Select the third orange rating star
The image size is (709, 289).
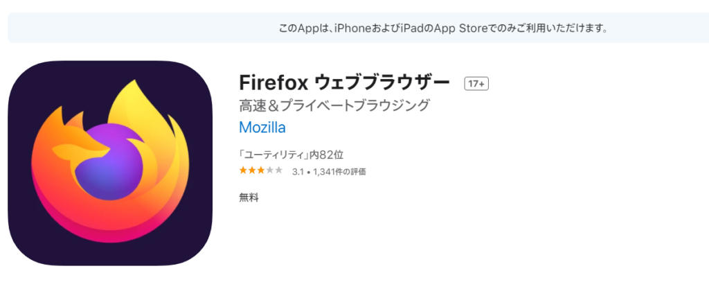(x=261, y=170)
